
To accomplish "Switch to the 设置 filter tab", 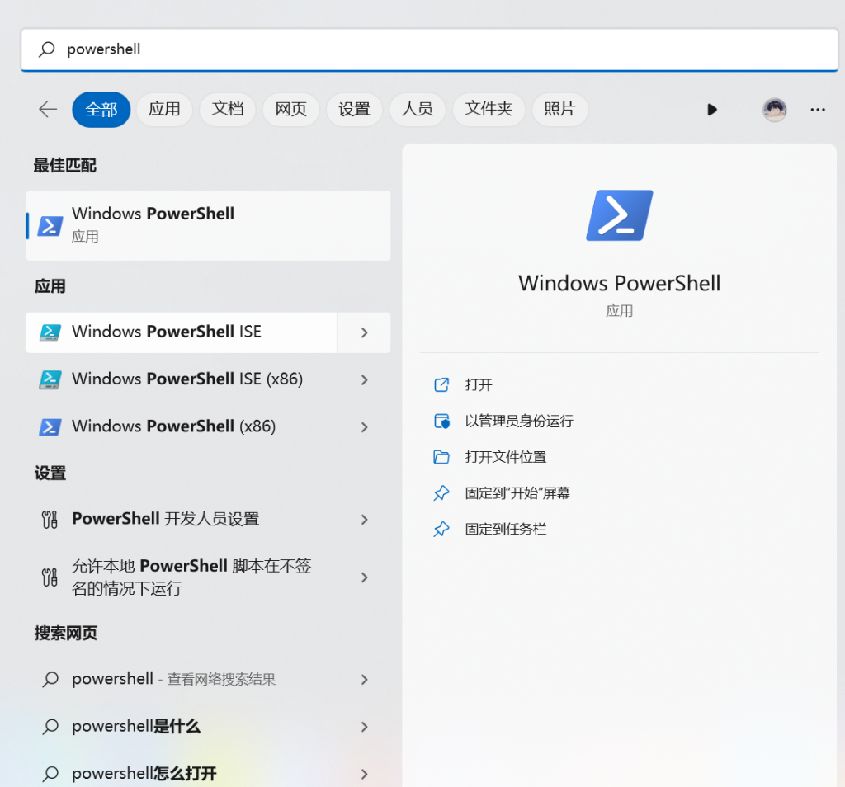I will pos(354,110).
